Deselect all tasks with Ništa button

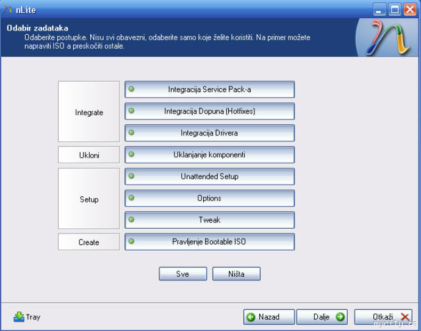tap(236, 274)
